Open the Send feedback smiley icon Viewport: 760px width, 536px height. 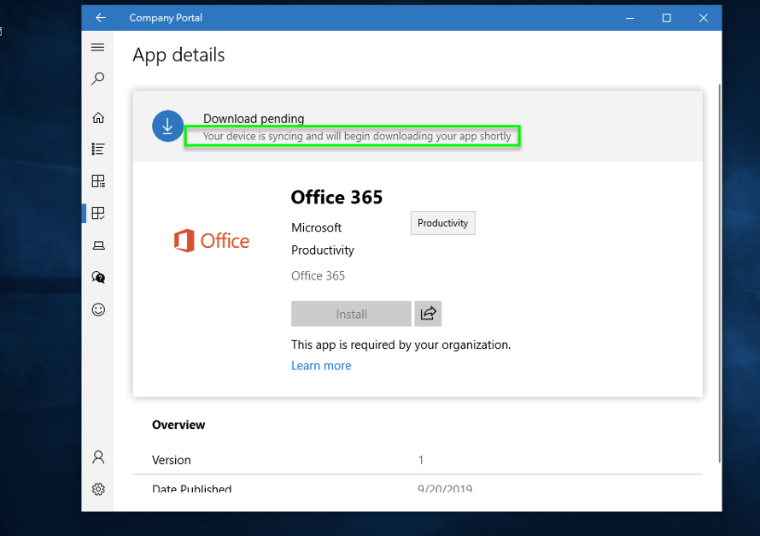pyautogui.click(x=98, y=309)
